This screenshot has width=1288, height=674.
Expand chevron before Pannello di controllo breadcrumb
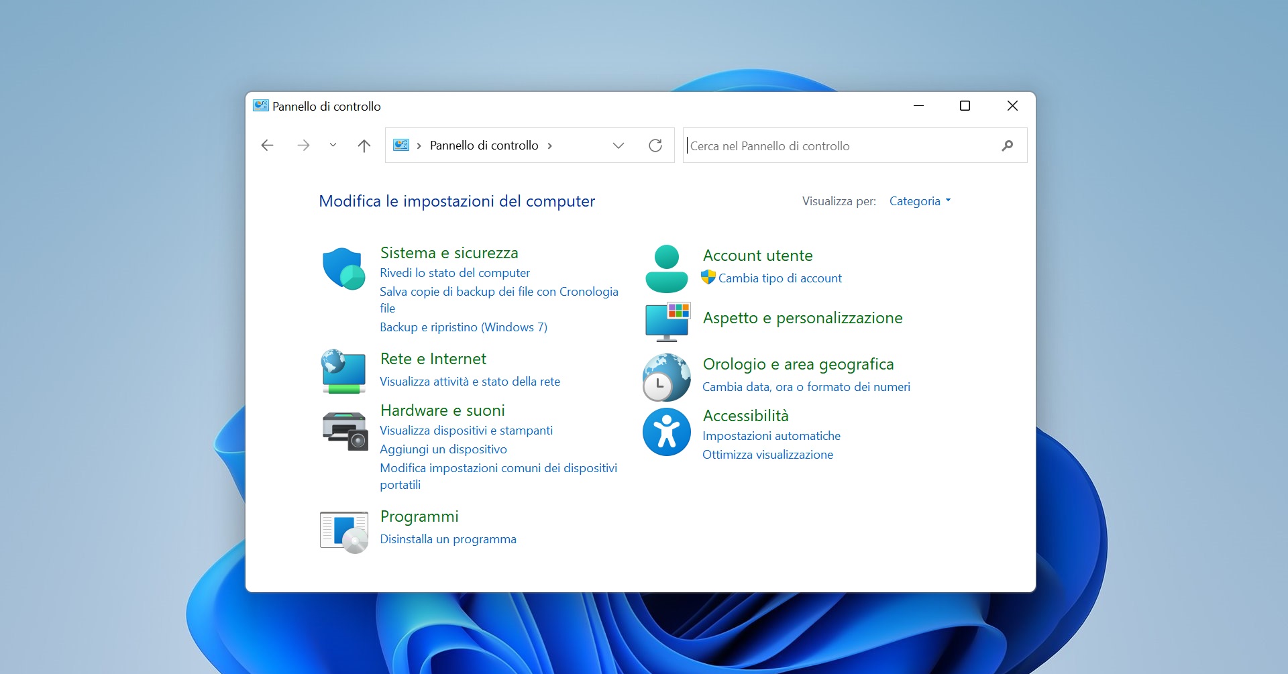[x=419, y=146]
